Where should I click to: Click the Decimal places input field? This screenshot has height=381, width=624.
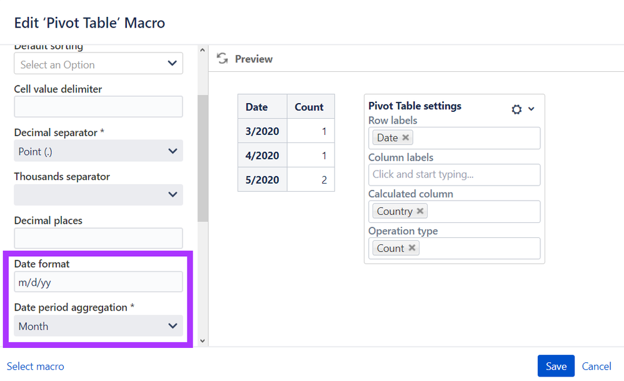point(98,239)
